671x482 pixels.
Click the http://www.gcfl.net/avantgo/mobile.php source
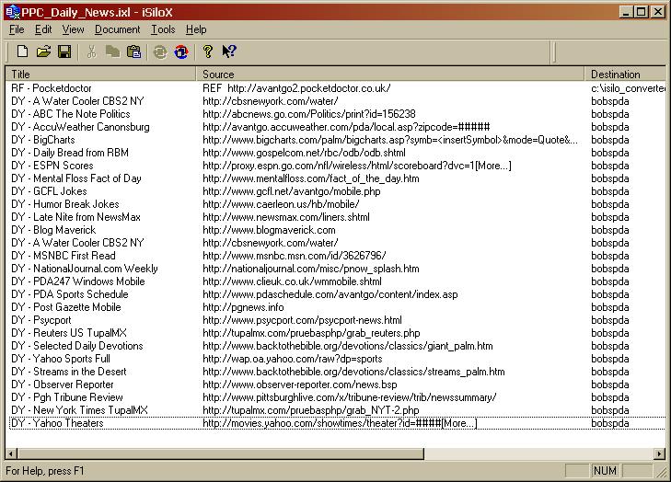pyautogui.click(x=292, y=191)
